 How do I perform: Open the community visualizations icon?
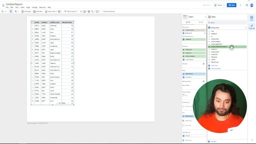click(59, 12)
